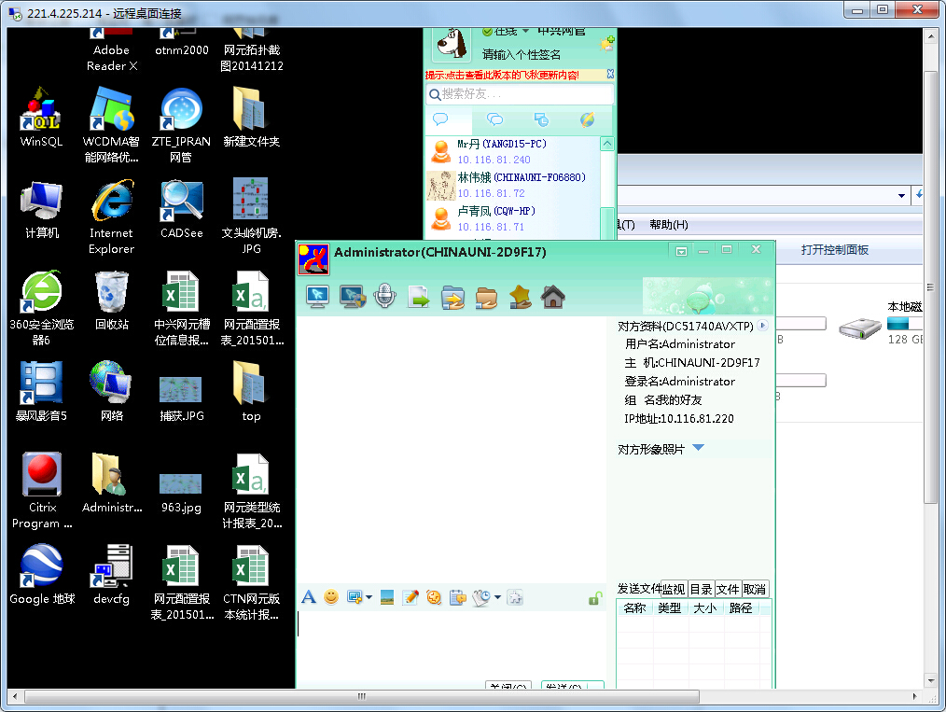Select the ZTE_IPRAN 网管 desktop icon
The image size is (946, 712).
tap(181, 125)
